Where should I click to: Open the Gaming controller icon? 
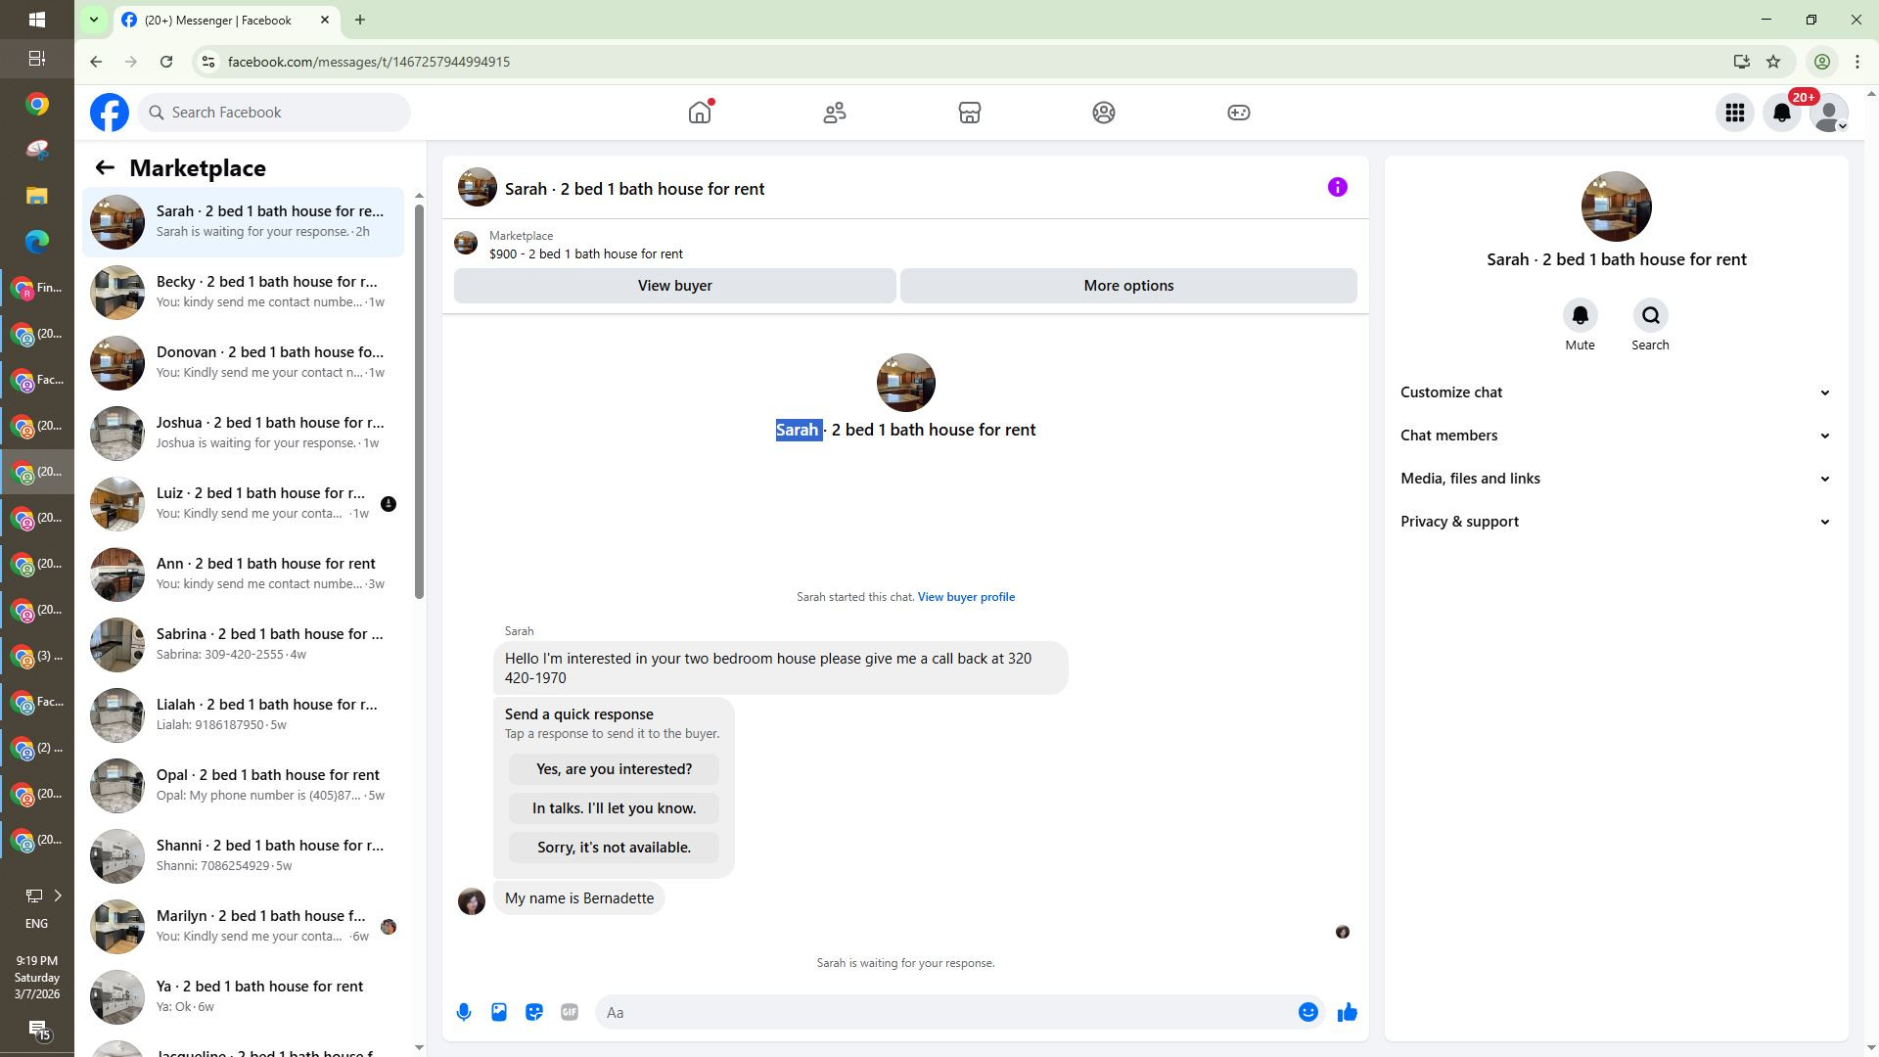(x=1239, y=113)
